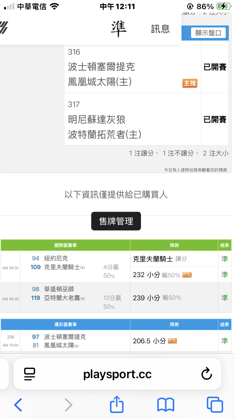Screen dimensions: 235x419
Task: Select 波士頓塞爾提克 in game 316 card
Action: point(102,67)
